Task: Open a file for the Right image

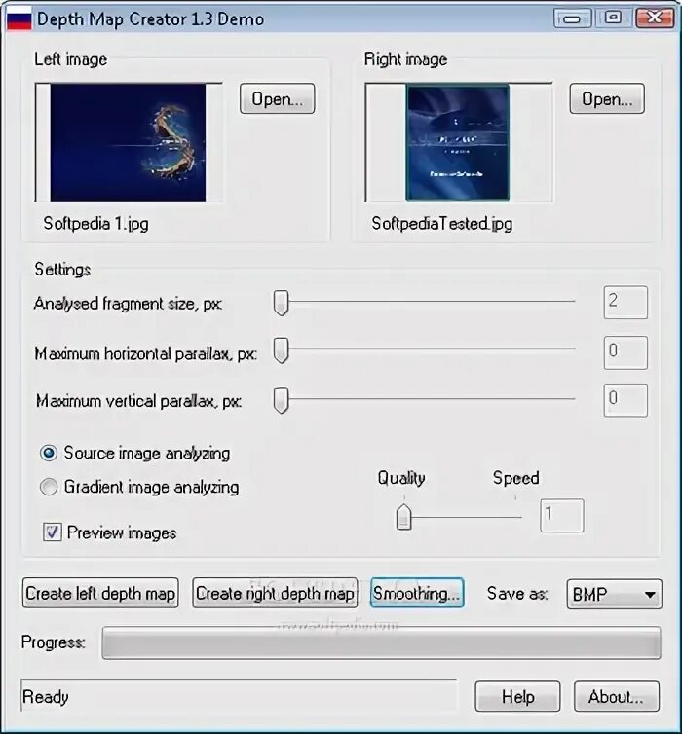Action: [607, 98]
